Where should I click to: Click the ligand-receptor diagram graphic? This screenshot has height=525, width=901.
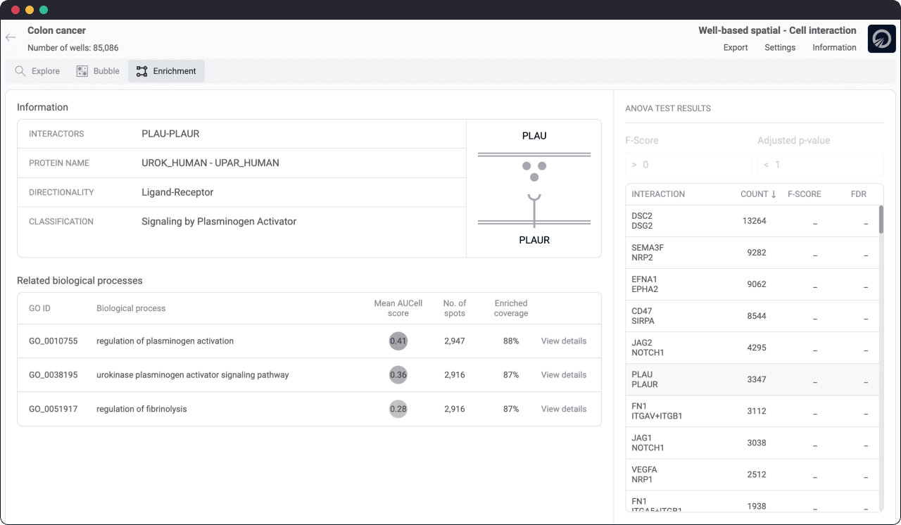pos(534,189)
